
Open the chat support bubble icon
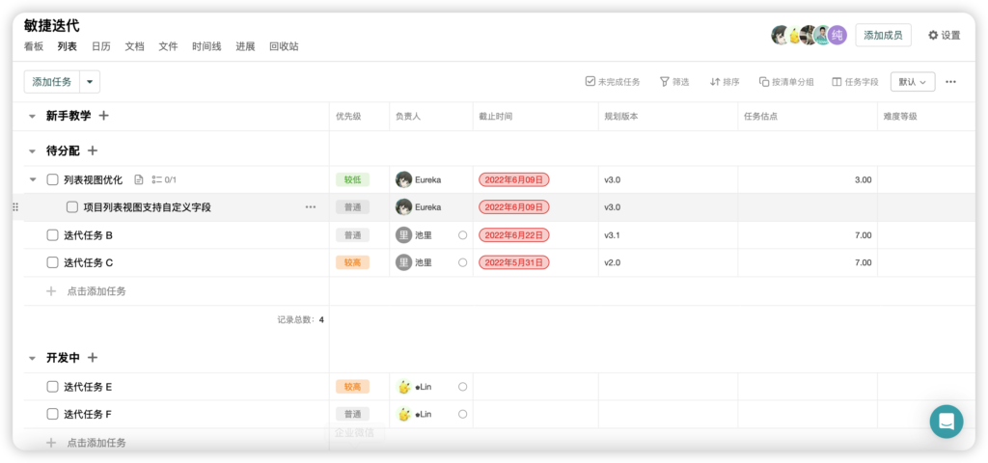tap(947, 422)
